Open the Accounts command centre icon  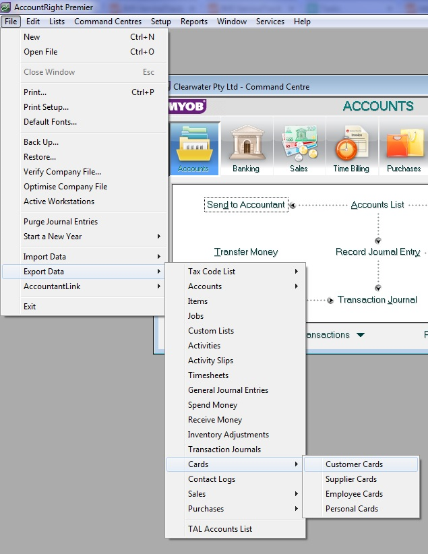point(193,148)
